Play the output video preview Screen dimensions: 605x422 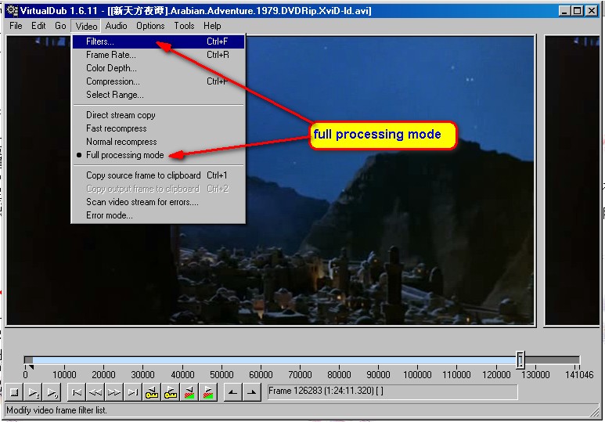(x=52, y=392)
